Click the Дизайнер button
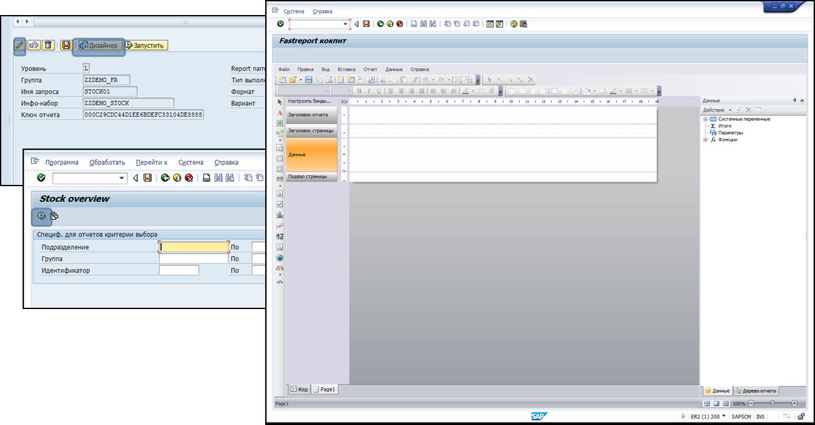 [99, 45]
